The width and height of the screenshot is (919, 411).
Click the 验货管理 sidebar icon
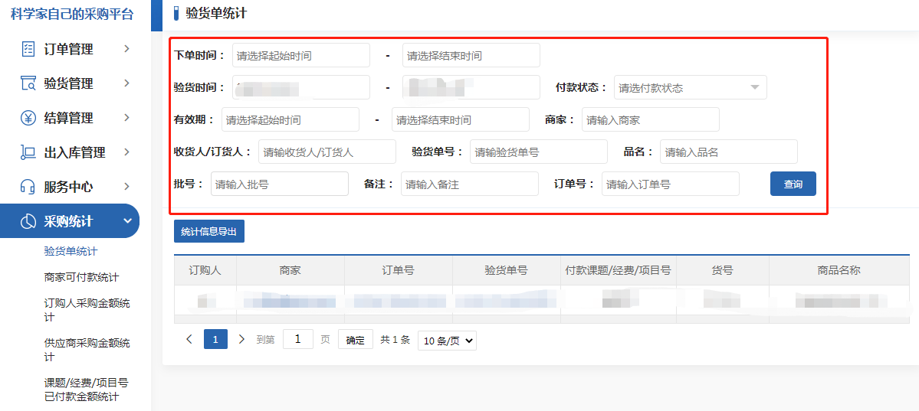click(x=28, y=83)
